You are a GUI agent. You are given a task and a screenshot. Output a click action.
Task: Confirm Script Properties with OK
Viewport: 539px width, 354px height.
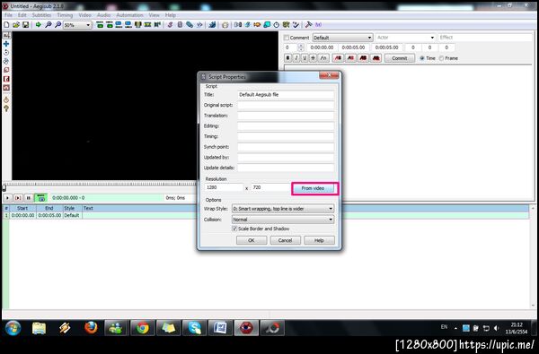point(252,240)
